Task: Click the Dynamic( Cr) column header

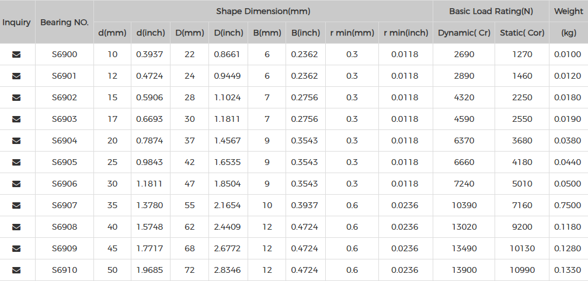Action: [464, 33]
